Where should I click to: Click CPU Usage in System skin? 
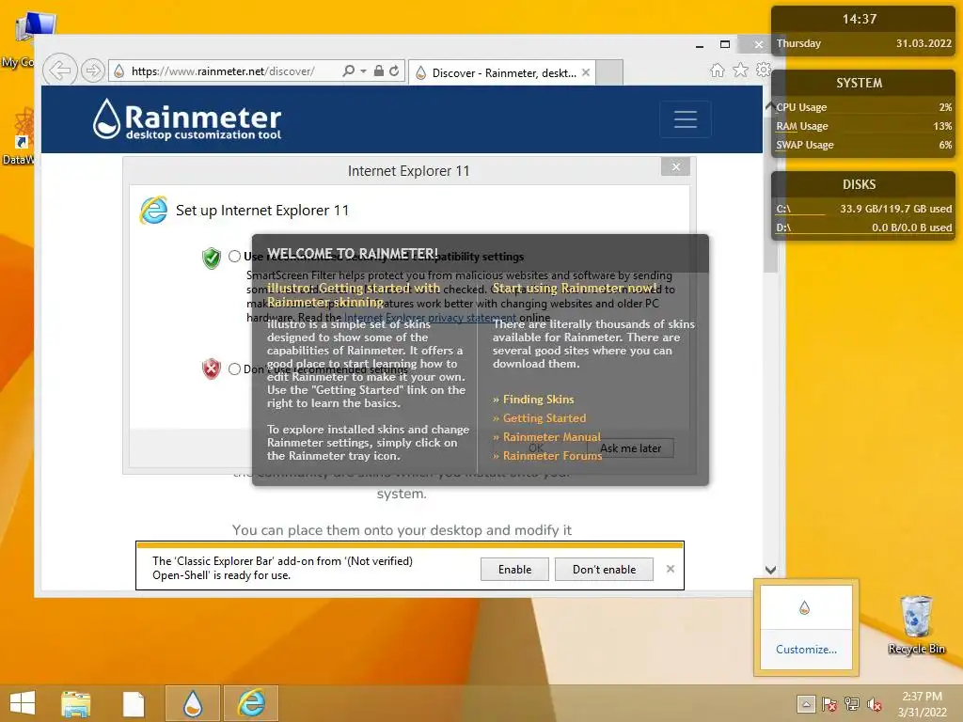point(863,107)
